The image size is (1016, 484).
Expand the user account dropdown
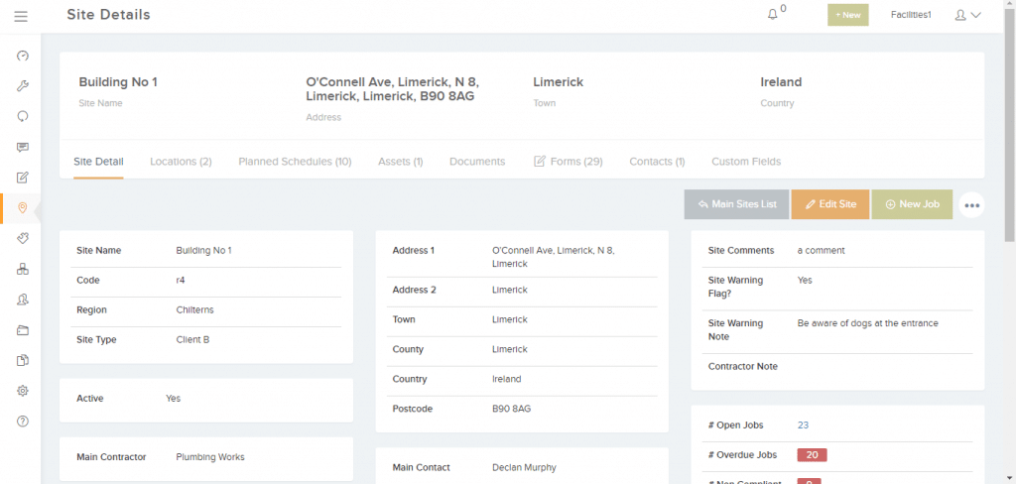(x=966, y=15)
